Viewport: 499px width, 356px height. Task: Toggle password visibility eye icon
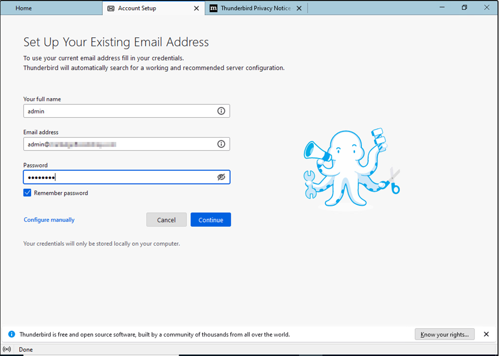(221, 177)
